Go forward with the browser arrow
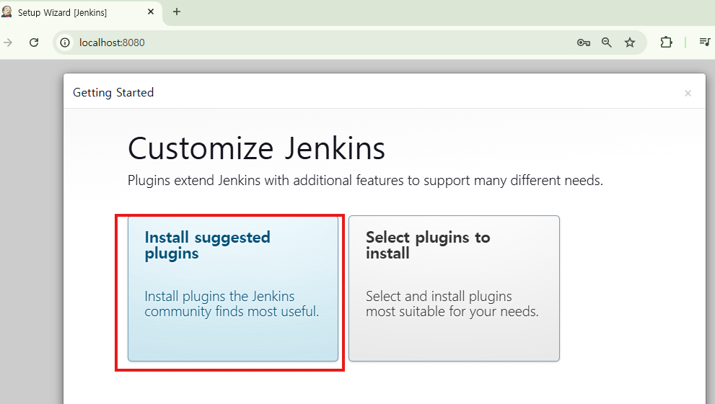 pyautogui.click(x=8, y=42)
